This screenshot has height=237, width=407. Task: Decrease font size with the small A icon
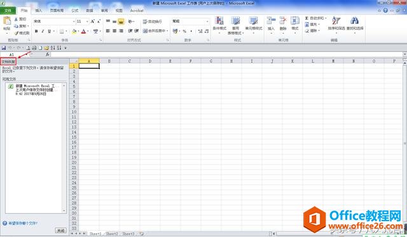(99, 21)
